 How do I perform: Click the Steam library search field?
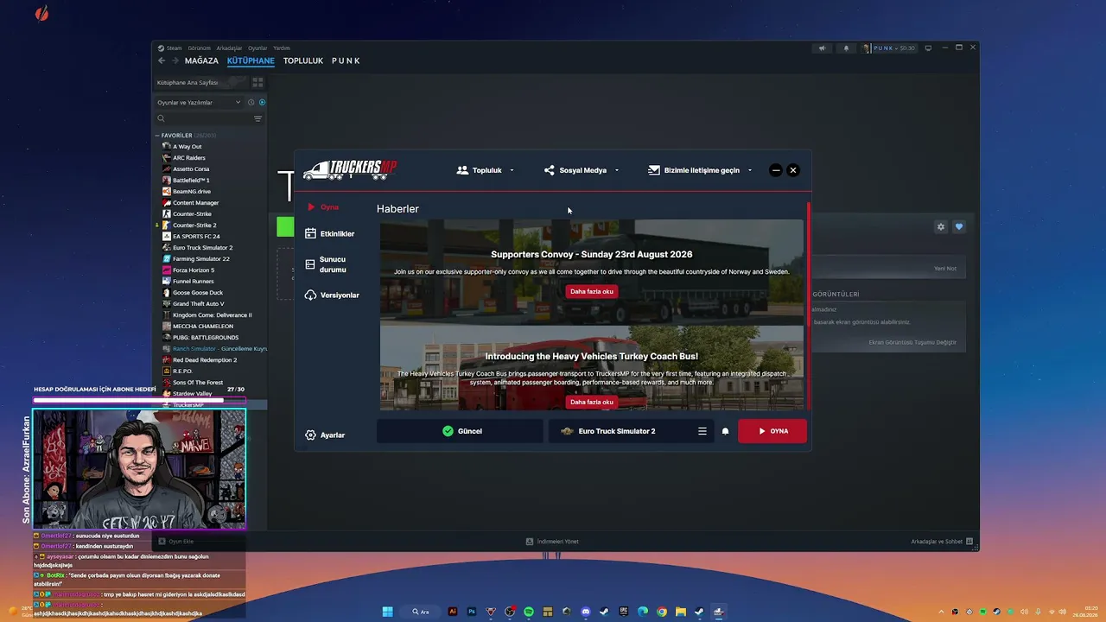coord(204,118)
